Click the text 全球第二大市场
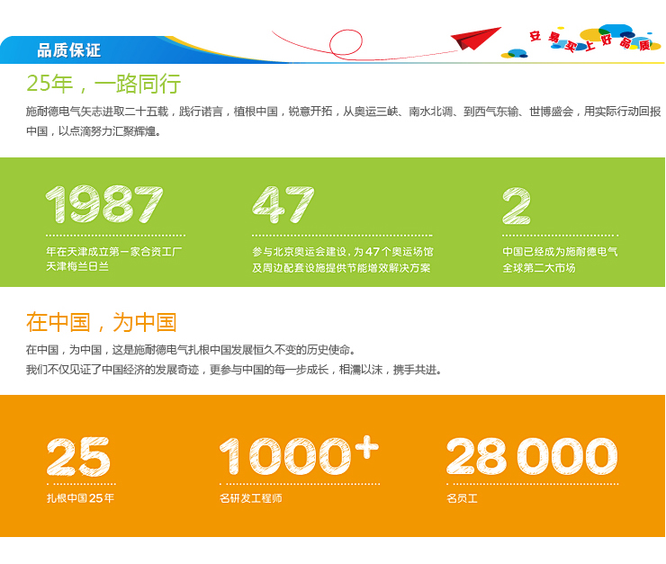 click(x=539, y=268)
